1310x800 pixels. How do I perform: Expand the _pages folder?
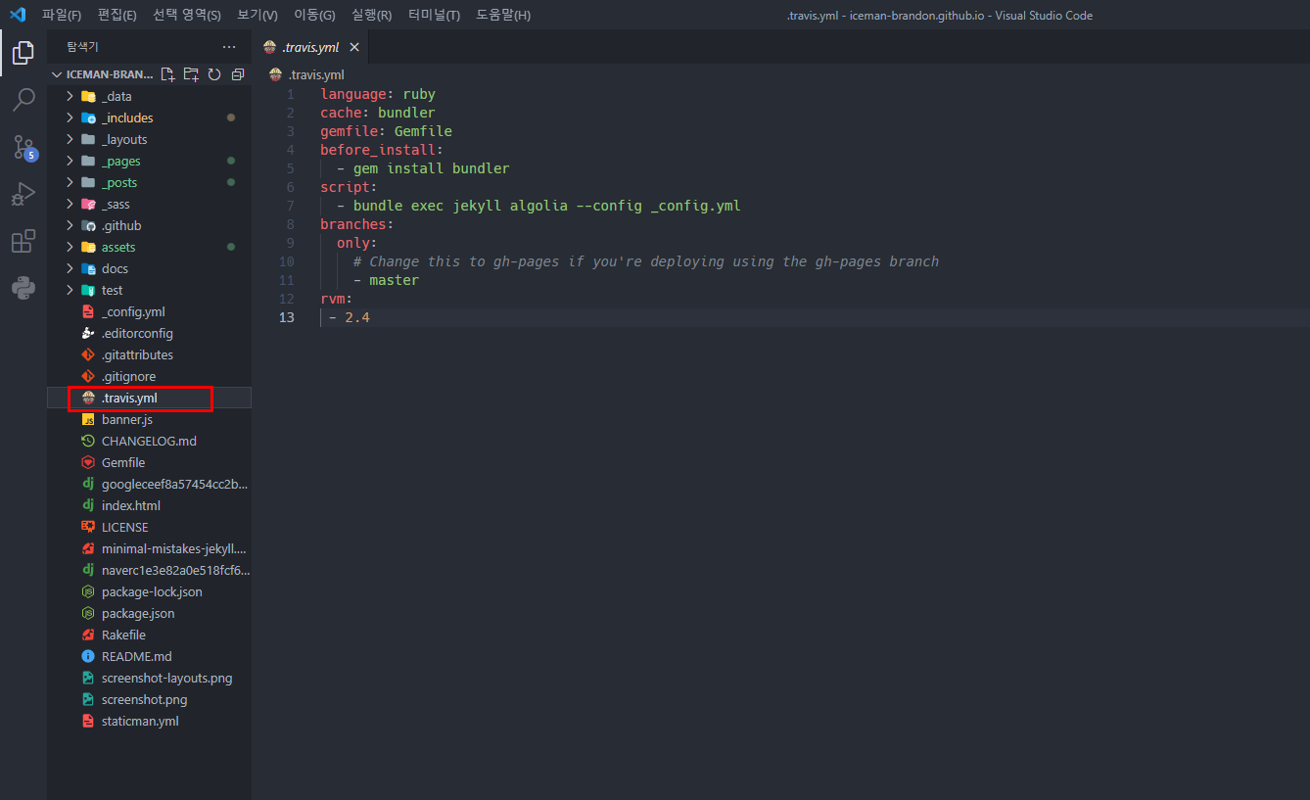(x=70, y=161)
